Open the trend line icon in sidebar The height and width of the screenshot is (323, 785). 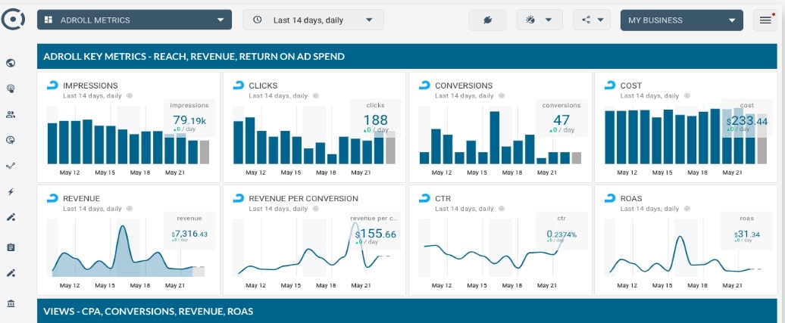11,166
